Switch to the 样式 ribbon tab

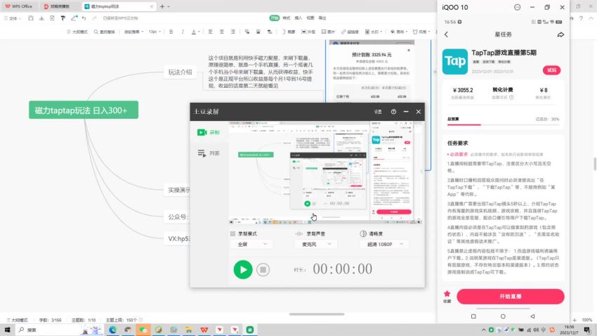click(x=287, y=18)
